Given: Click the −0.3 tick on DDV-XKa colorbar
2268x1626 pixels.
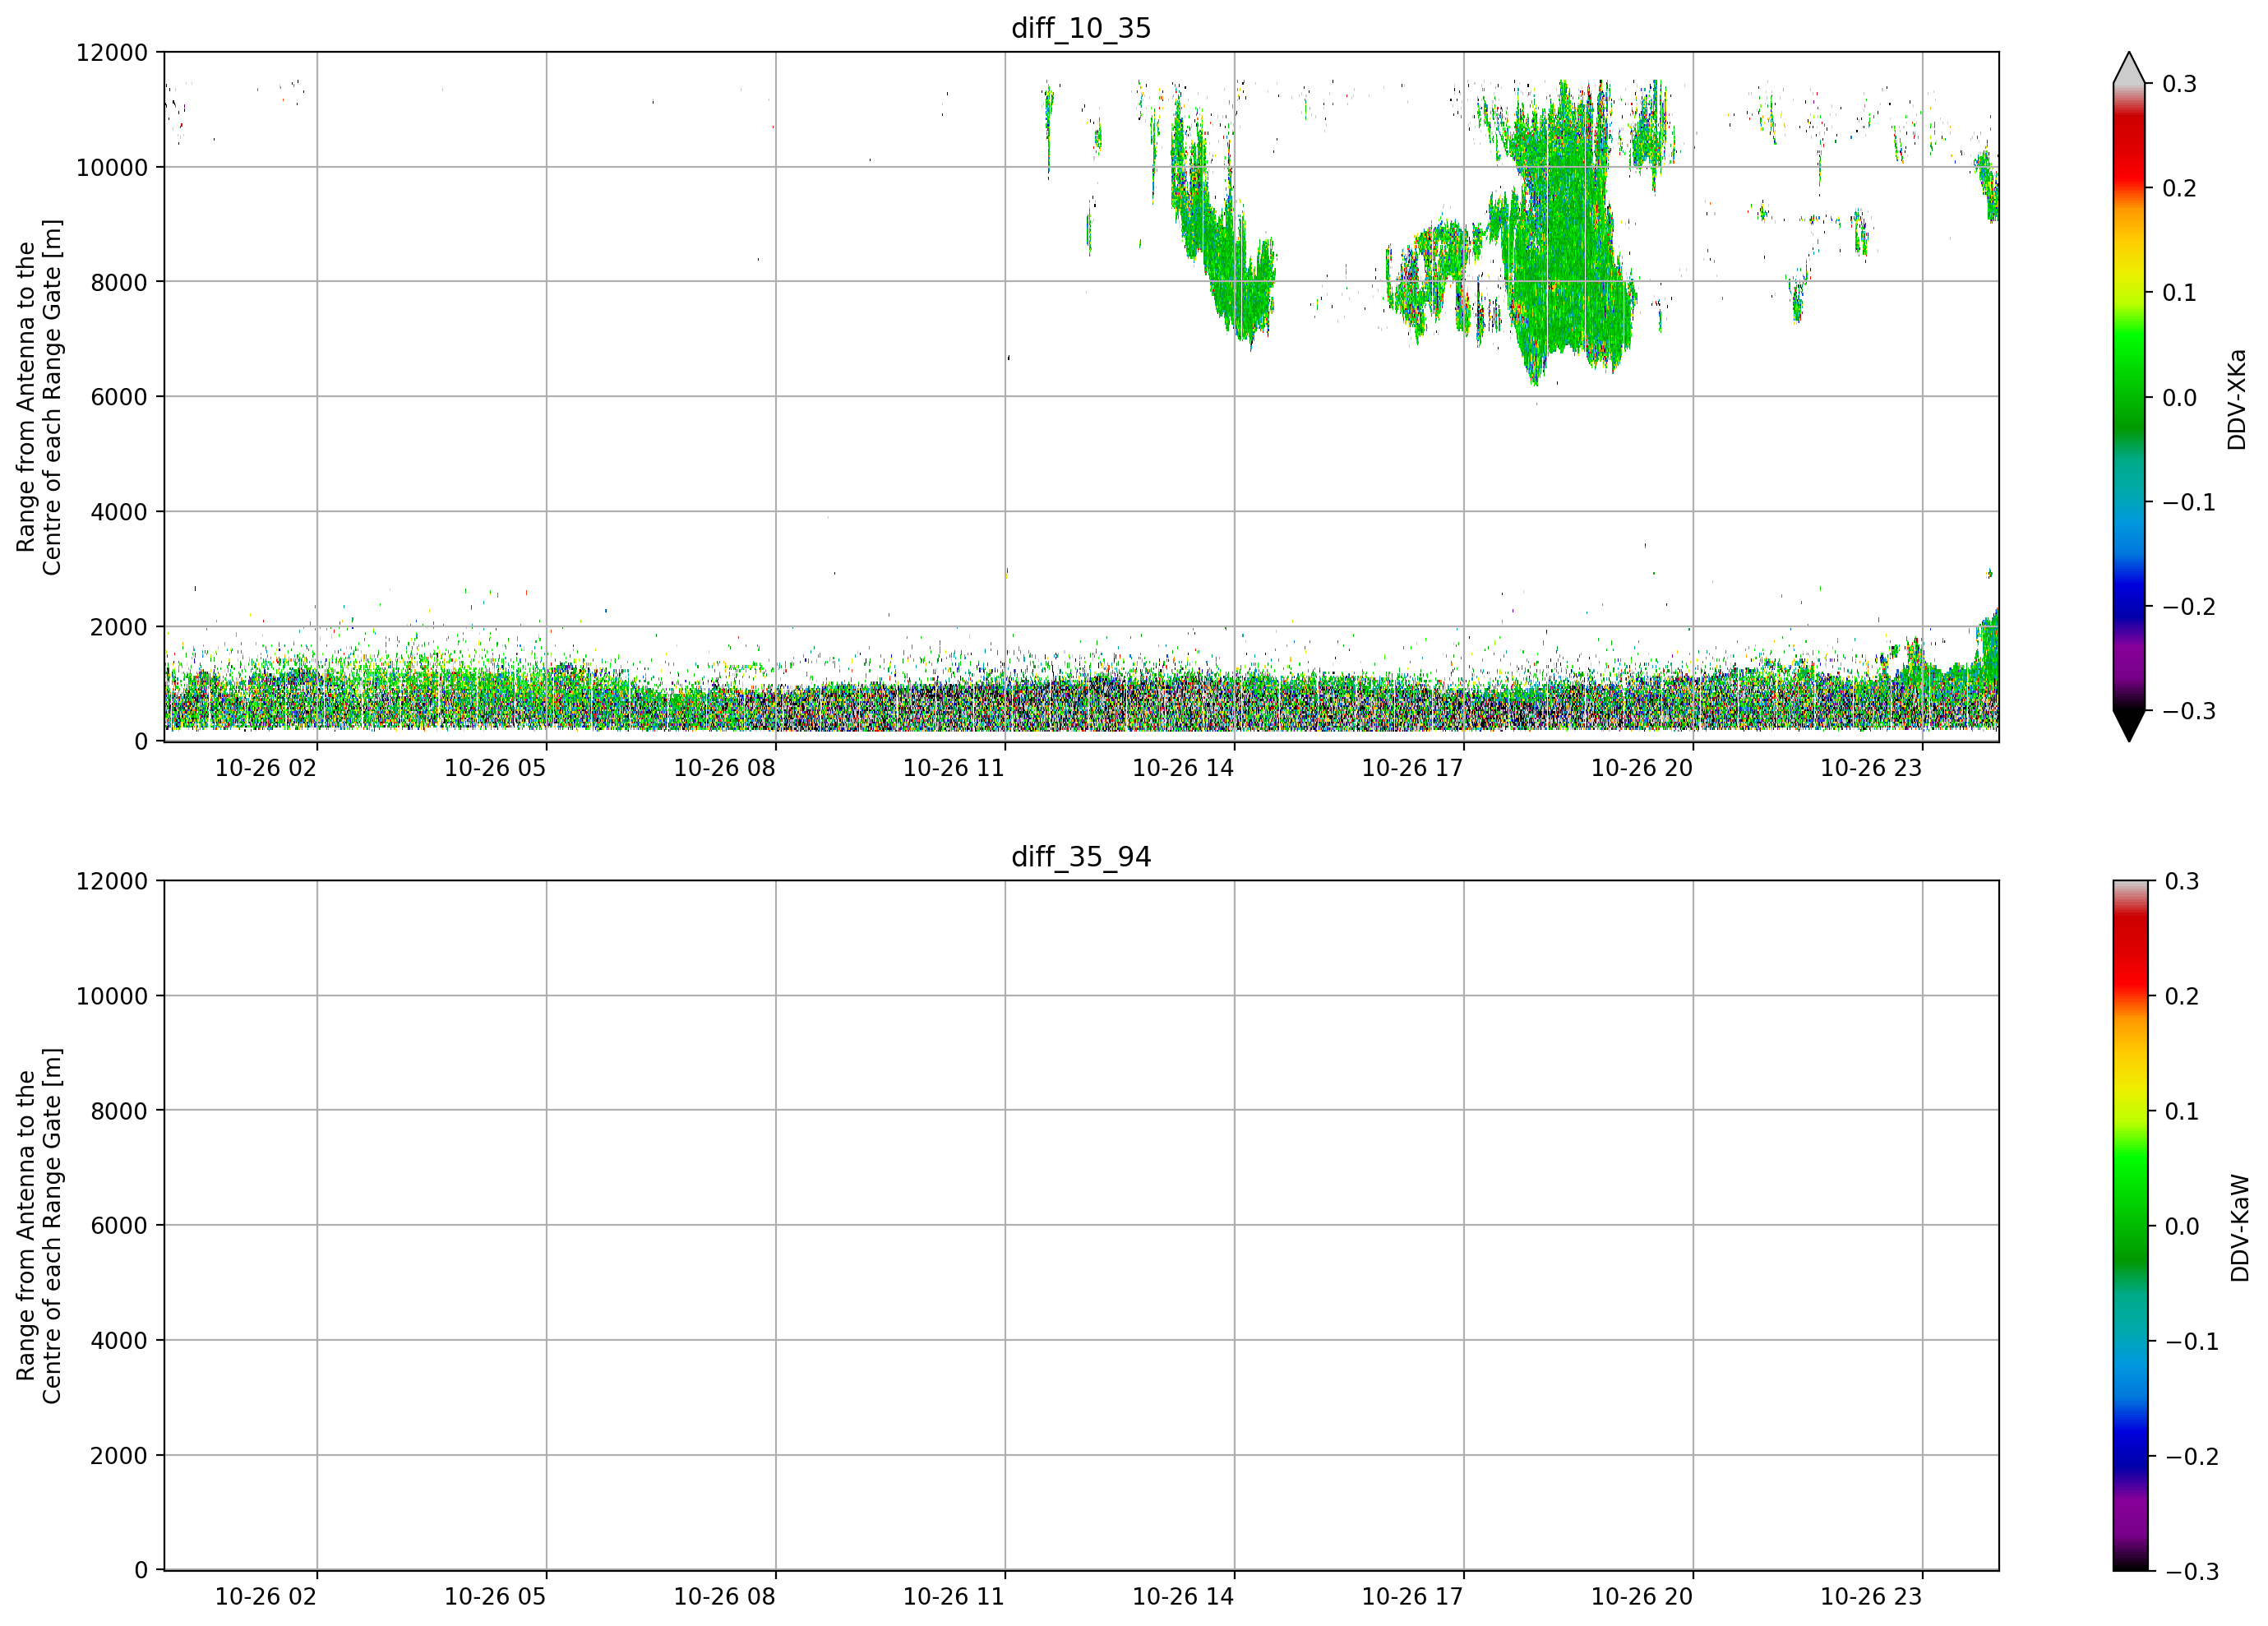Looking at the screenshot, I should point(2189,711).
